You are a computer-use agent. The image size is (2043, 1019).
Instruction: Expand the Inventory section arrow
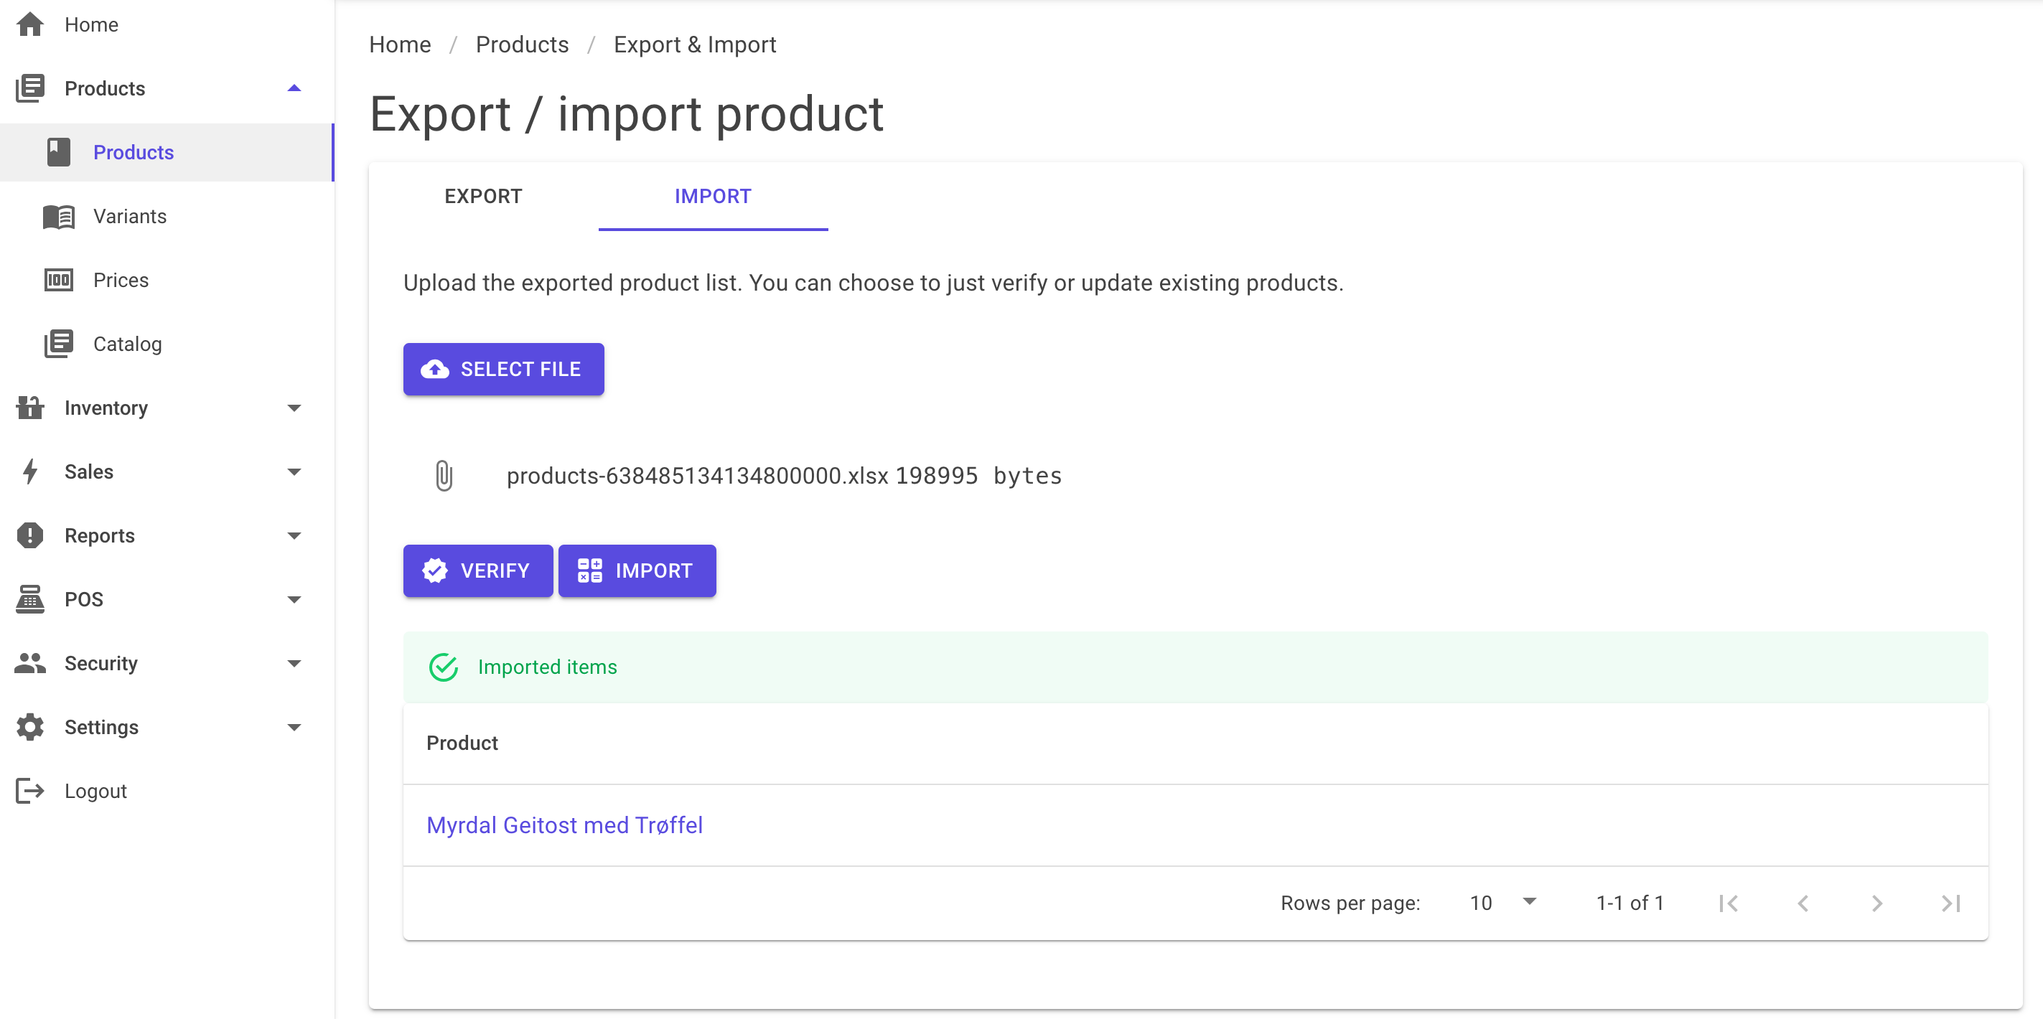[x=294, y=408]
